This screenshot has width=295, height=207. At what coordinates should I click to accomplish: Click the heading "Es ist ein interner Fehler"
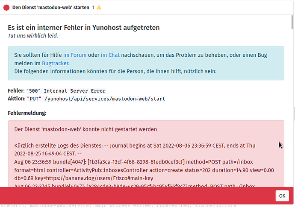pyautogui.click(x=84, y=27)
